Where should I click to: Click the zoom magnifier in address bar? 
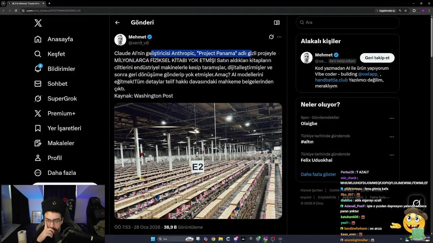pos(400,10)
